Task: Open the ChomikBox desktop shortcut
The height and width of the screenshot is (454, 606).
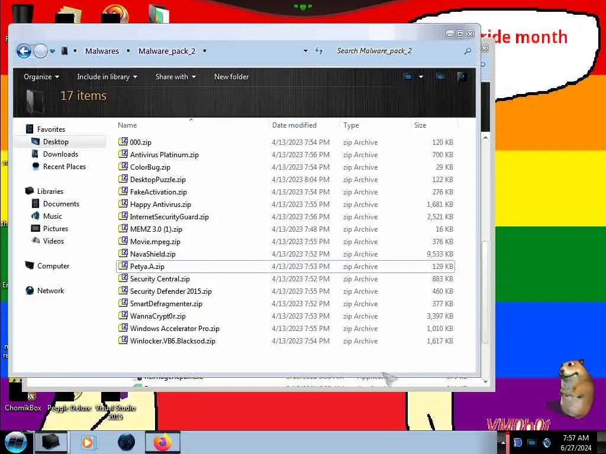Action: click(22, 398)
